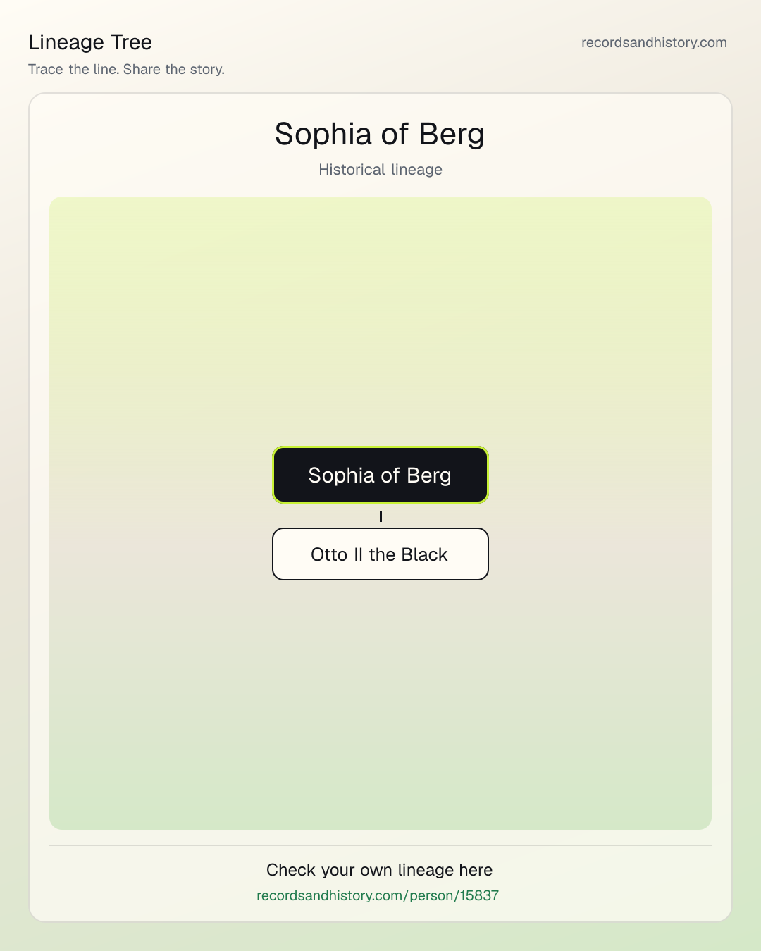Click the divider line above the footer text
The height and width of the screenshot is (951, 761).
[380, 845]
